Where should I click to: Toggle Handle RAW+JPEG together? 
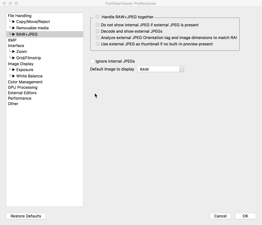coord(97,17)
